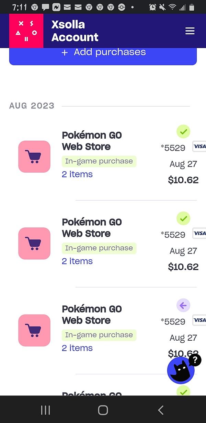This screenshot has height=423, width=206.
Task: Tap the Recents button in the navigation bar
Action: click(x=45, y=410)
